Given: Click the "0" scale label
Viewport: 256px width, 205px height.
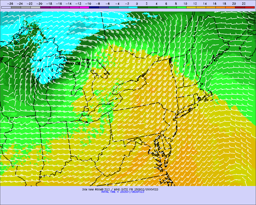Looking at the screenshot, I should click(x=137, y=4).
